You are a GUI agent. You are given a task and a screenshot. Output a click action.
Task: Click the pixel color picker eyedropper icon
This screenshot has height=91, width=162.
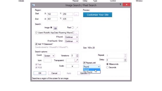pyautogui.click(x=77, y=28)
